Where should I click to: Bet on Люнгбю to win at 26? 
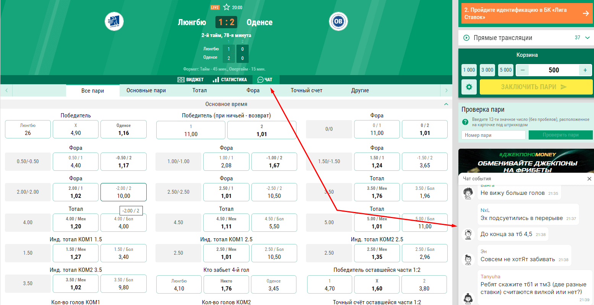pyautogui.click(x=28, y=129)
